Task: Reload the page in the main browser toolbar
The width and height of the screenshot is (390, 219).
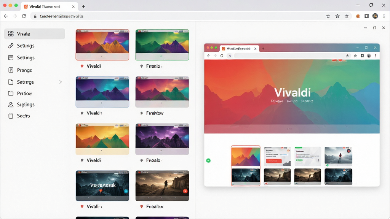Action: pyautogui.click(x=24, y=16)
